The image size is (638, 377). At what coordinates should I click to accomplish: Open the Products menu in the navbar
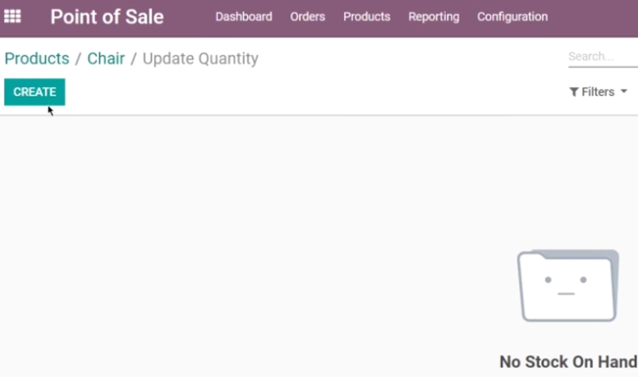[366, 16]
